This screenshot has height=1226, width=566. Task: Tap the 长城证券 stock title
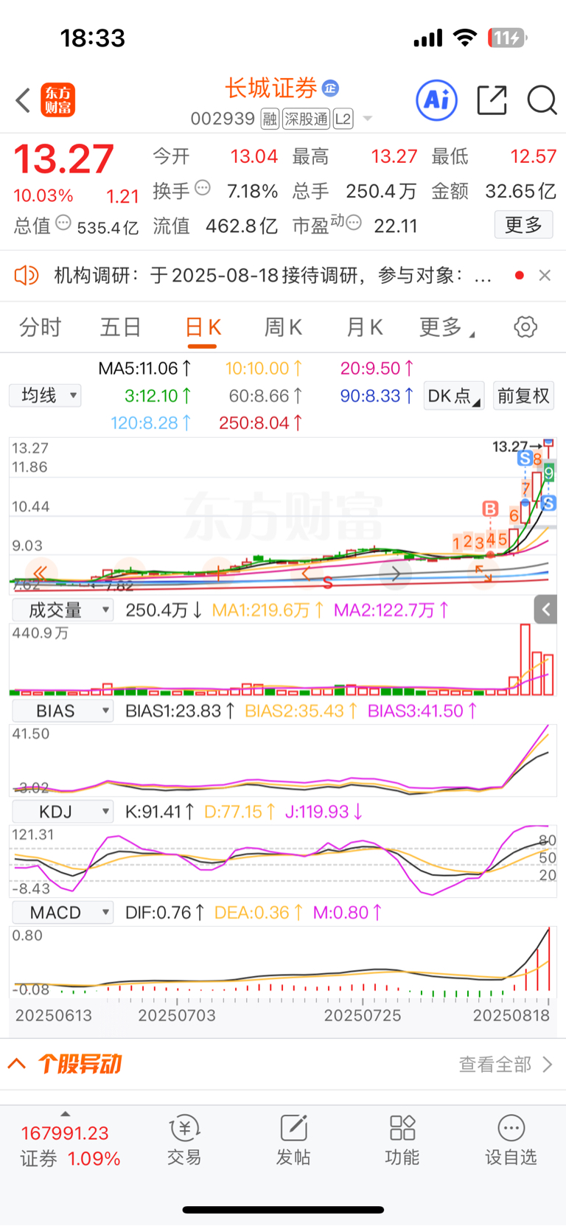tap(270, 88)
